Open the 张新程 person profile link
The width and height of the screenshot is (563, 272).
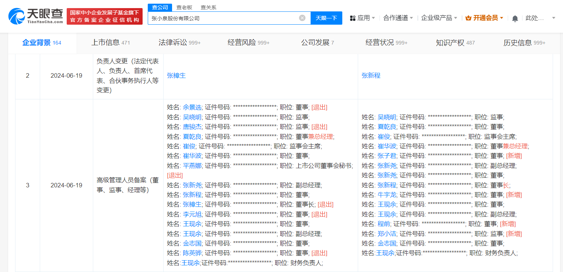coord(371,76)
